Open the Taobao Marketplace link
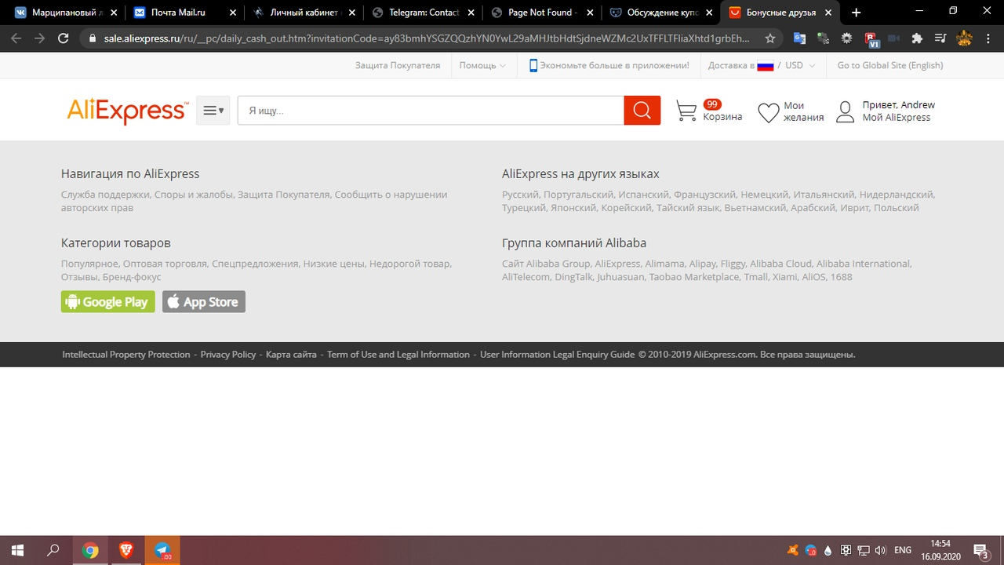The height and width of the screenshot is (565, 1004). [694, 277]
